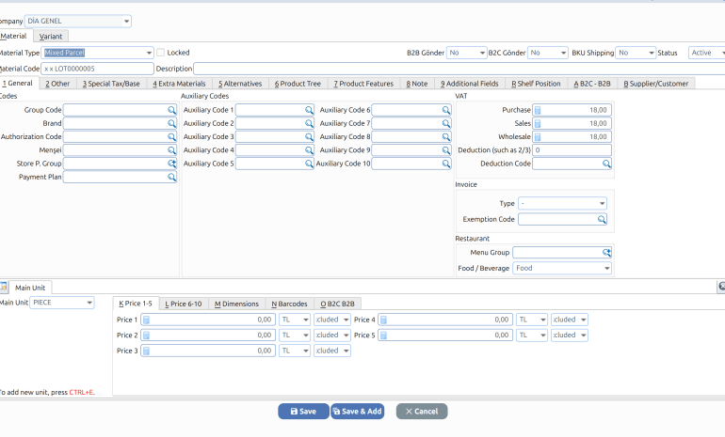The height and width of the screenshot is (437, 725).
Task: Open the B2B Gönder dropdown
Action: coord(466,53)
